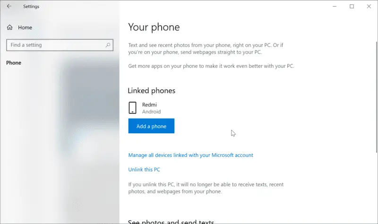Select the Redmi phone icon

(x=132, y=108)
